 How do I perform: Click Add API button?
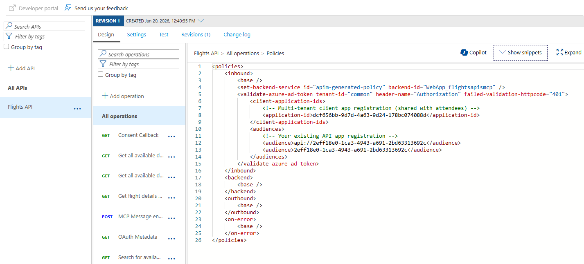(x=21, y=68)
